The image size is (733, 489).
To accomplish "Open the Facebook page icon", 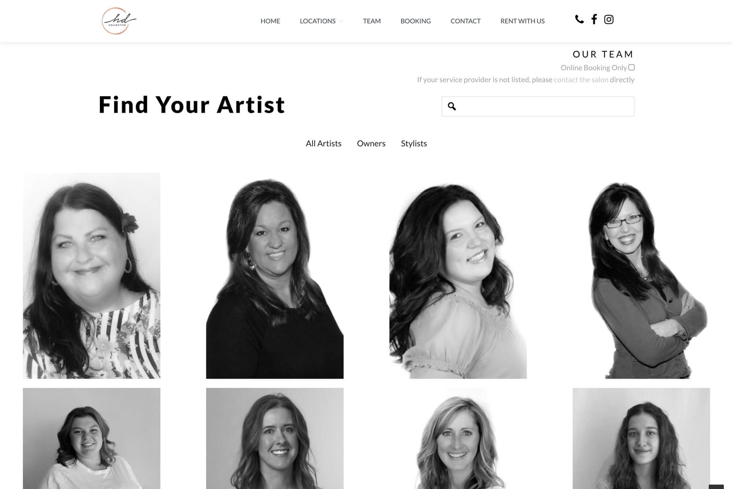I will (594, 19).
